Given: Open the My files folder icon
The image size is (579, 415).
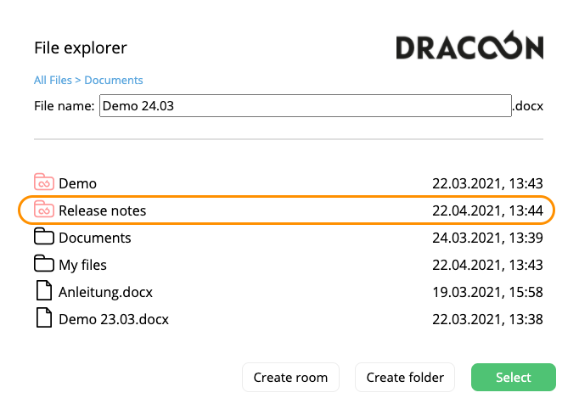Looking at the screenshot, I should (44, 264).
